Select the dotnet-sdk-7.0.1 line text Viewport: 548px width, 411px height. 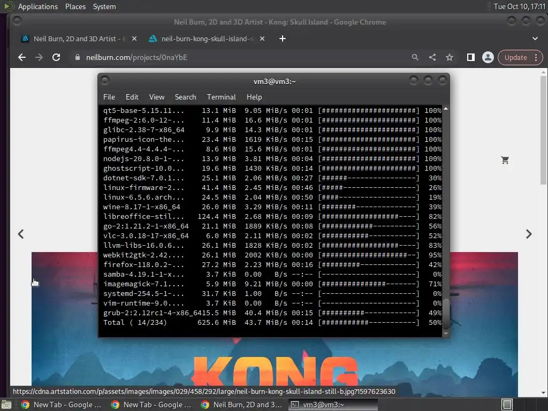(143, 178)
